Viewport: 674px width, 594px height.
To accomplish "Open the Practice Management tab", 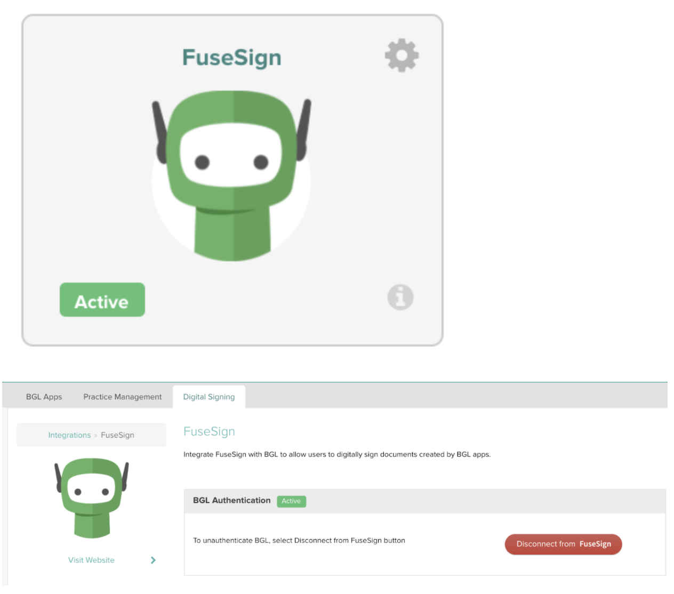I will pyautogui.click(x=123, y=397).
